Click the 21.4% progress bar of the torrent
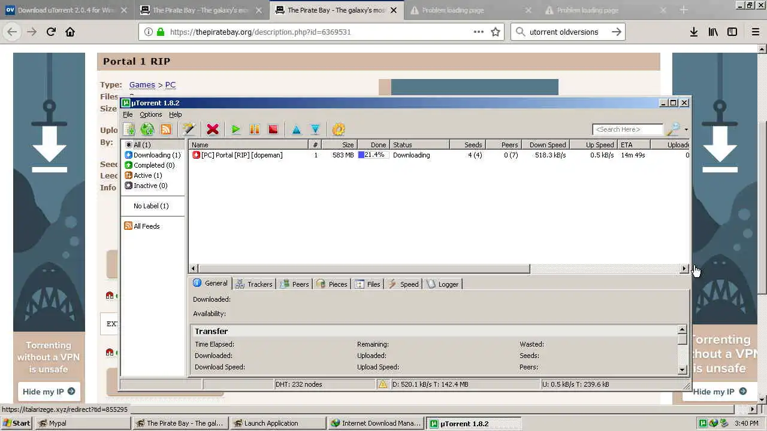Image resolution: width=767 pixels, height=431 pixels. pyautogui.click(x=373, y=155)
